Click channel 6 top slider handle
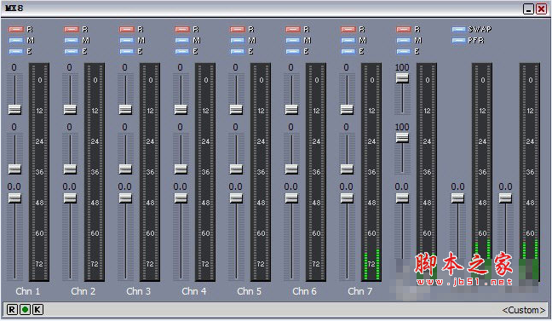Screen dimensions: 552x321 tap(291, 110)
